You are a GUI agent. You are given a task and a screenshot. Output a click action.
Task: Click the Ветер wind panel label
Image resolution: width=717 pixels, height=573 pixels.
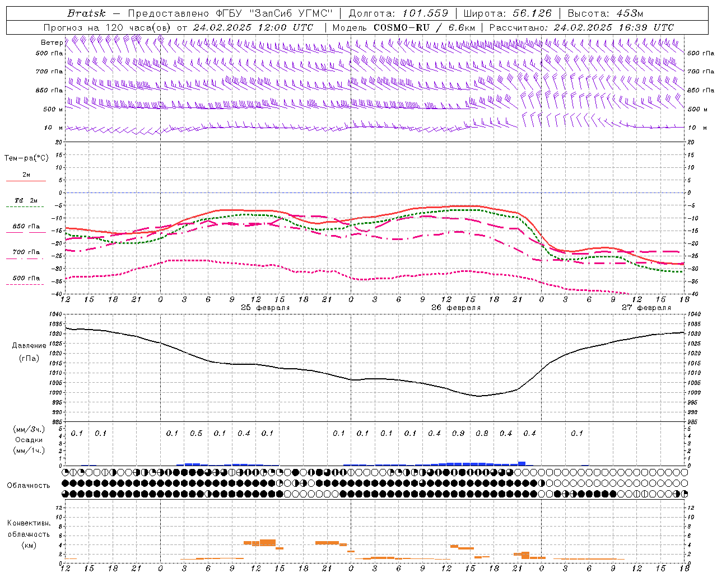[52, 43]
